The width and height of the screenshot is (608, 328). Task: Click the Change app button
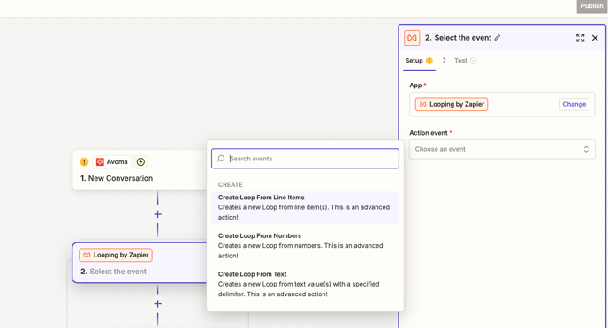[x=574, y=104]
